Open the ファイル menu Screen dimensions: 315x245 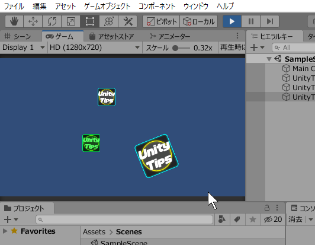(14, 7)
